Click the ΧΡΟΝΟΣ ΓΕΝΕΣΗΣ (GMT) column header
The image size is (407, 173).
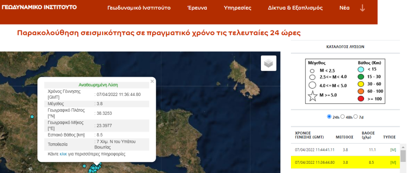click(x=309, y=135)
